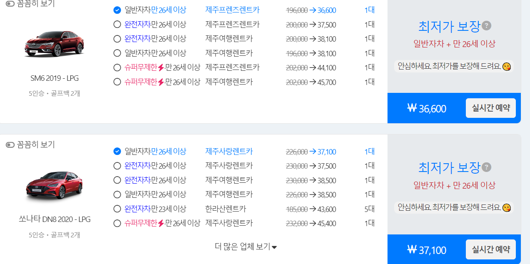Image resolution: width=530 pixels, height=264 pixels.
Task: Click 실시간 예약 button for SM6
Action: point(491,108)
